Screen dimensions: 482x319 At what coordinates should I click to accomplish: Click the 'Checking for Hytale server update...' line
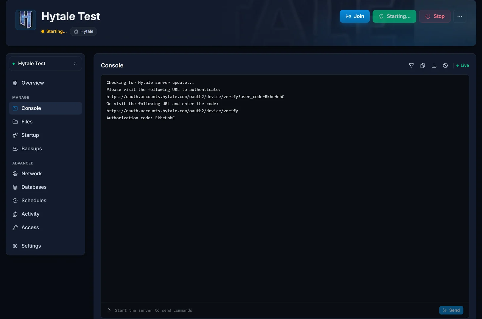point(150,83)
